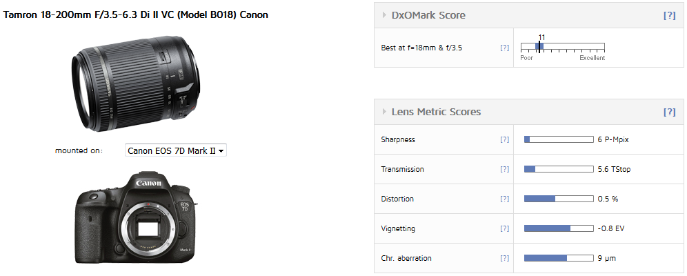Click the DxOMark score gauge marked 11
This screenshot has width=687, height=276.
point(563,48)
